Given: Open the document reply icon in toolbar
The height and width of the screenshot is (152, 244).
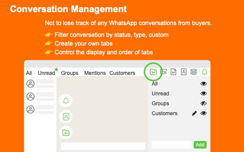Looking at the screenshot, I should point(173,72).
